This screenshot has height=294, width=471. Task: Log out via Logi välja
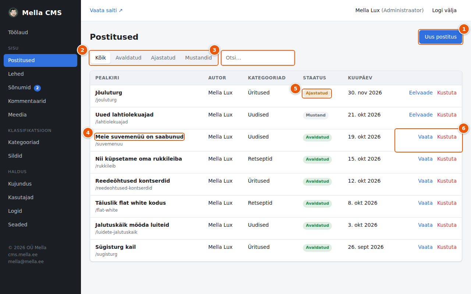pos(445,10)
